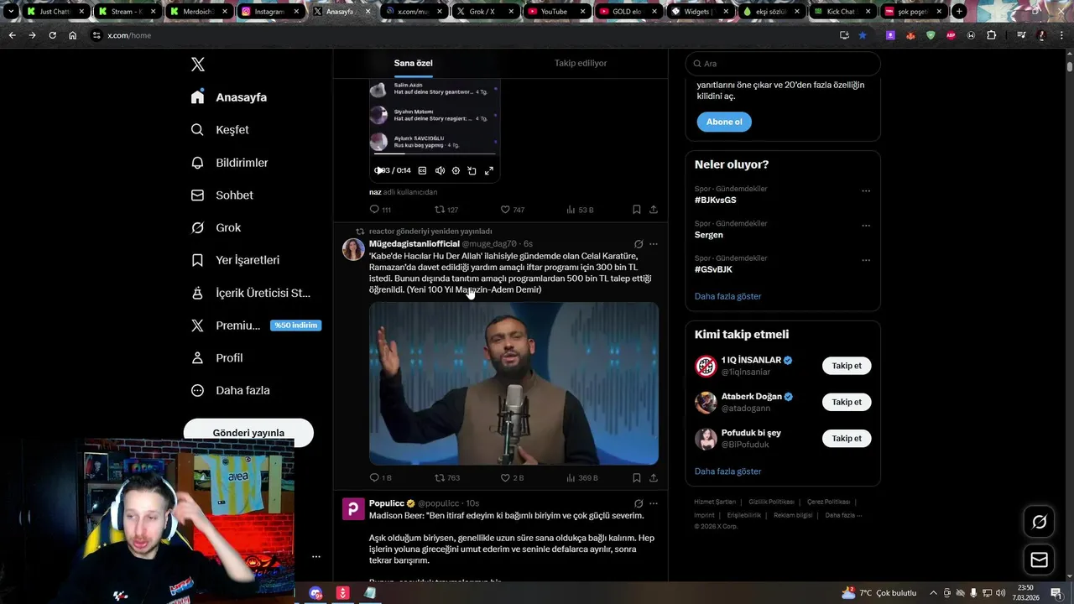Screen dimensions: 1074x604
Task: Show more suggestions under Kimi takip etmeli
Action: tap(727, 471)
